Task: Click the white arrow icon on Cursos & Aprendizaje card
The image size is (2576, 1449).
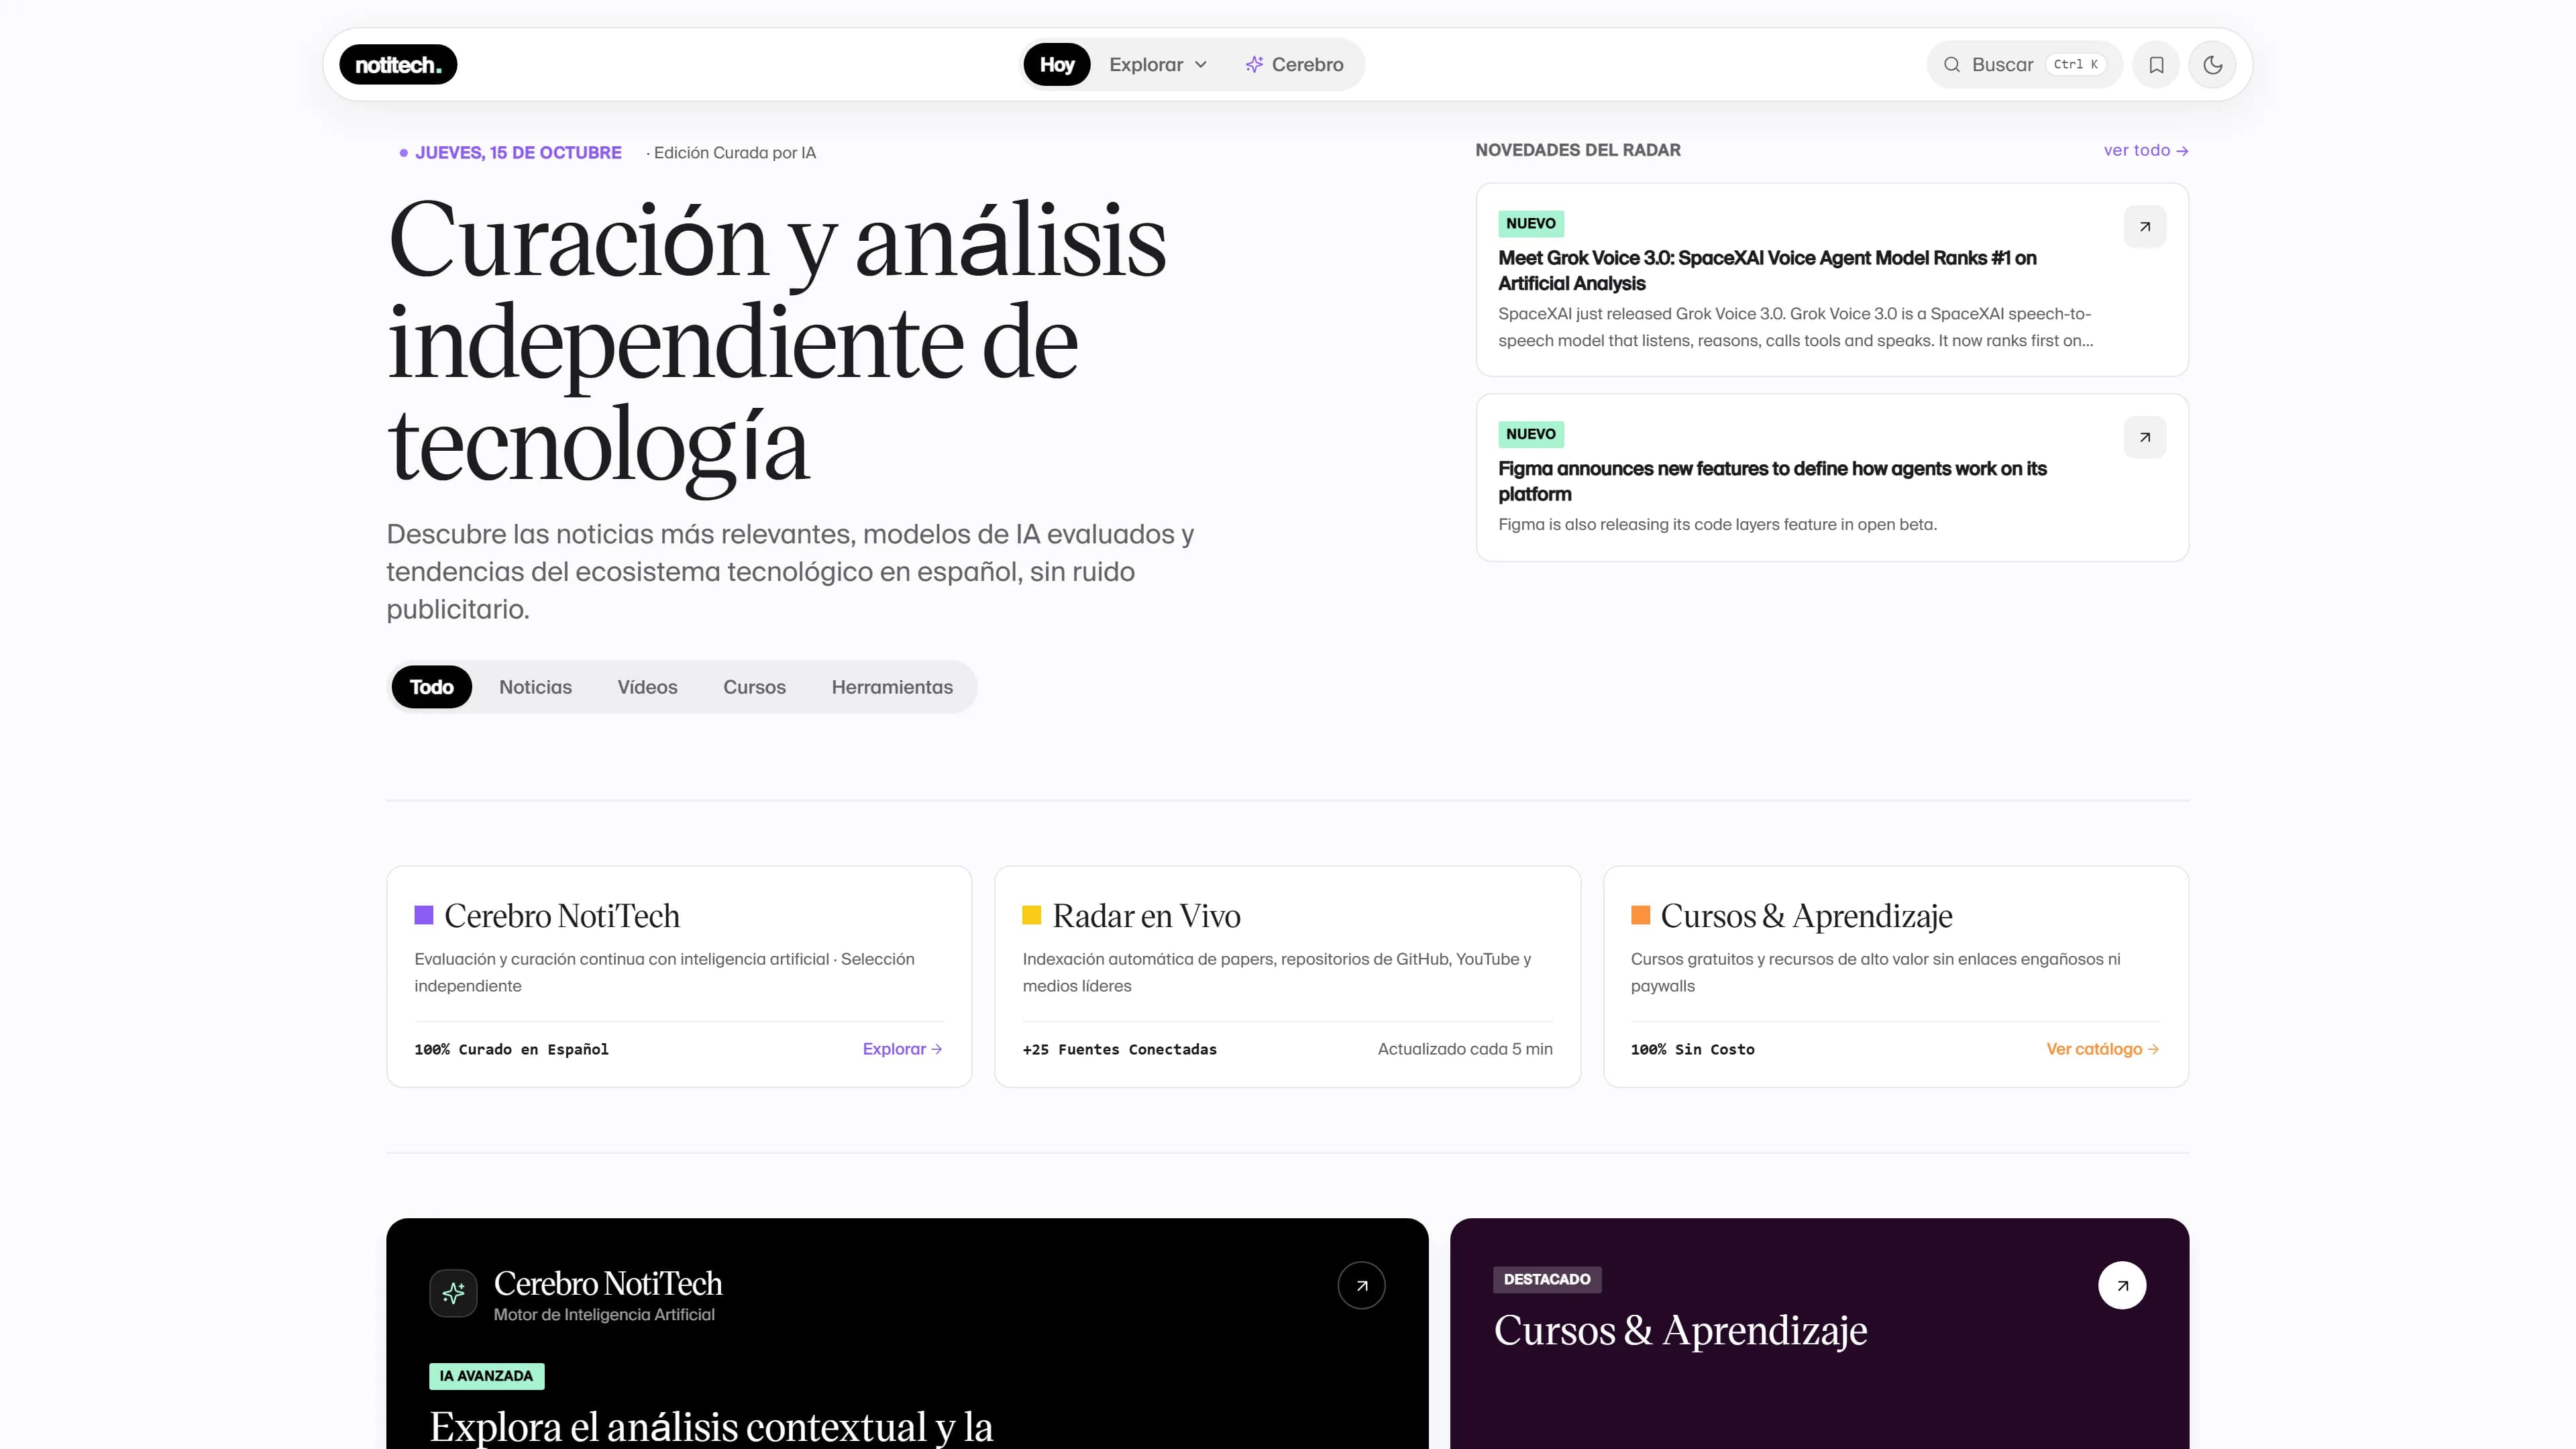Action: [2122, 1286]
